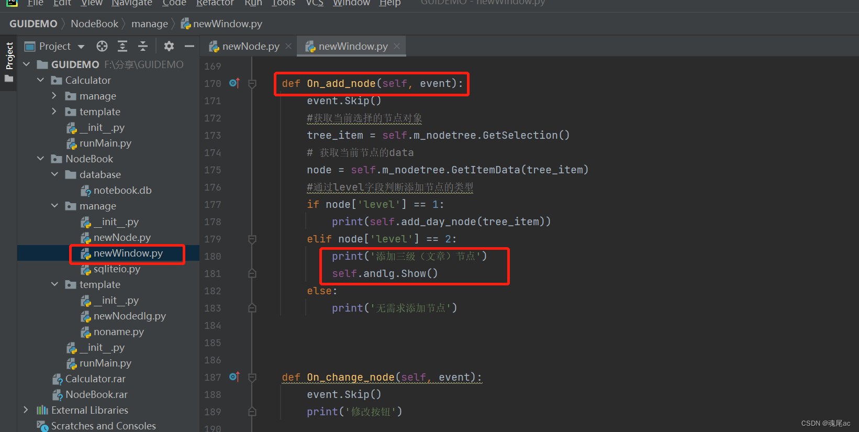859x432 pixels.
Task: Open the Window menu
Action: coord(351,3)
